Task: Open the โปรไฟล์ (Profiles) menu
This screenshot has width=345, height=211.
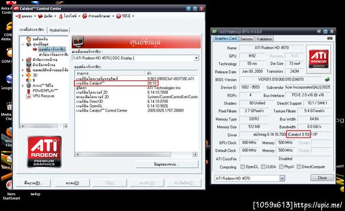Action: tap(69, 16)
